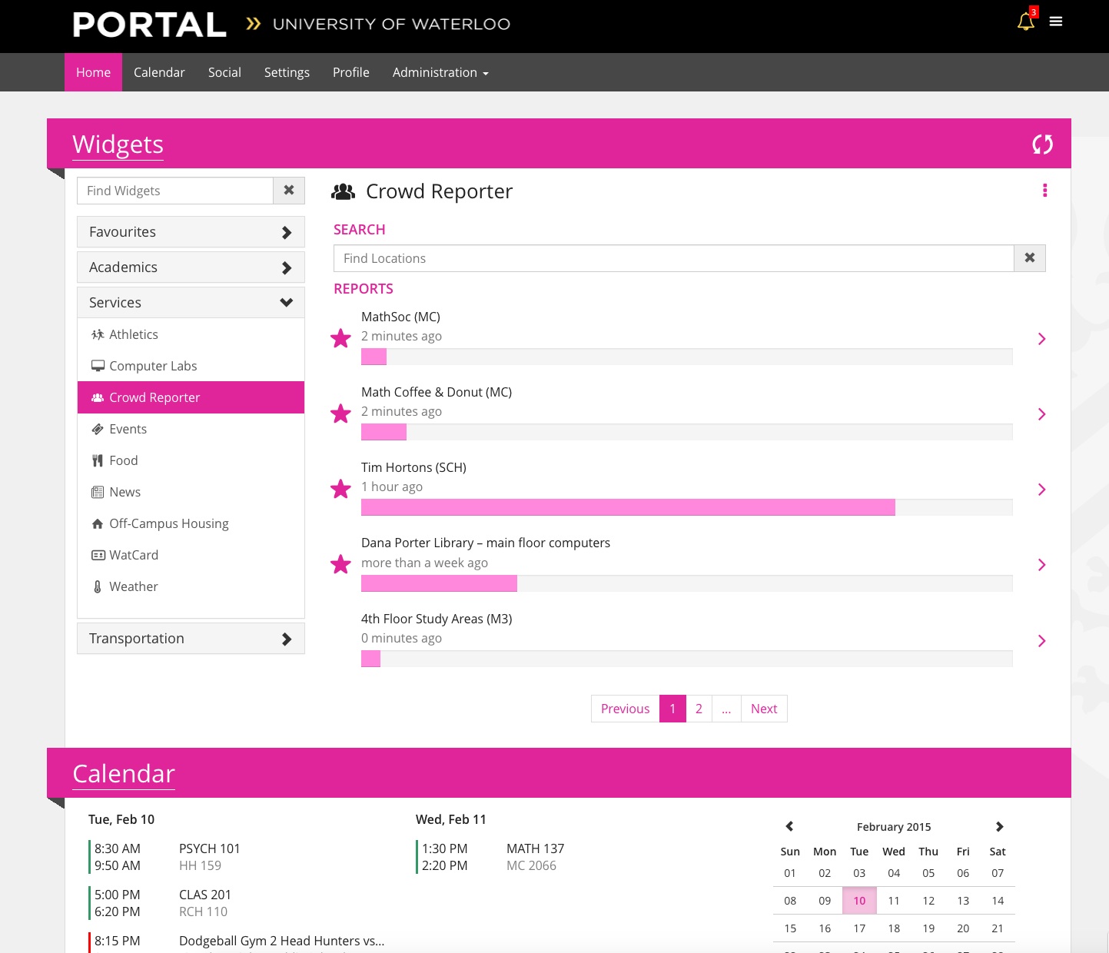Image resolution: width=1109 pixels, height=953 pixels.
Task: Click the Find Locations input field
Action: click(x=673, y=258)
